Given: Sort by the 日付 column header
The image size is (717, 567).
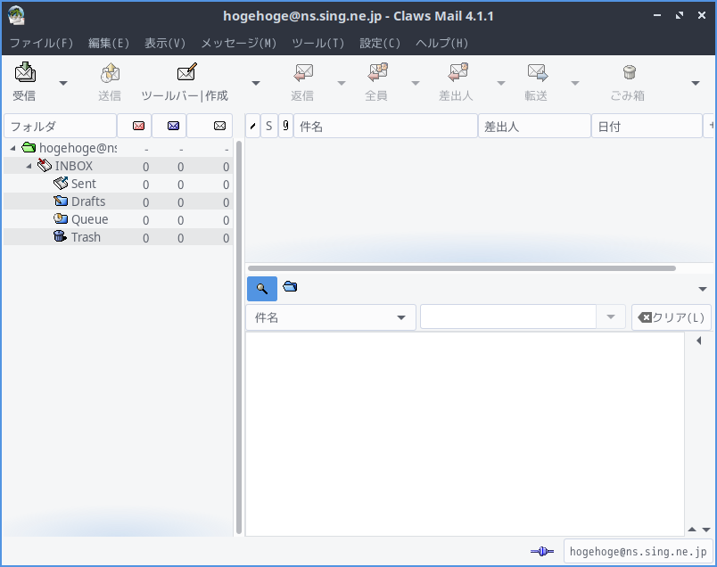Looking at the screenshot, I should pos(647,126).
